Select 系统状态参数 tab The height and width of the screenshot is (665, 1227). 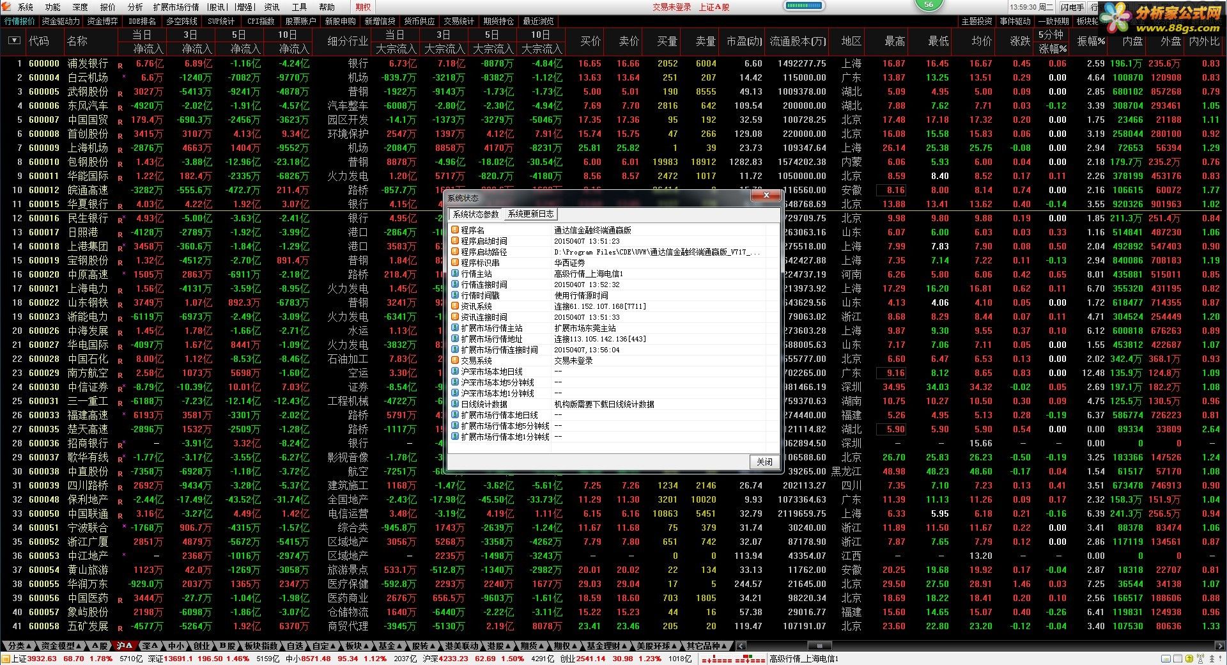[x=475, y=214]
